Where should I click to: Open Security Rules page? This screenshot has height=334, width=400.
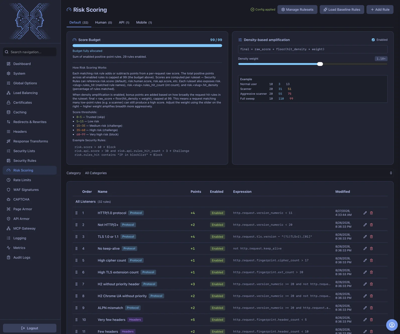click(29, 160)
